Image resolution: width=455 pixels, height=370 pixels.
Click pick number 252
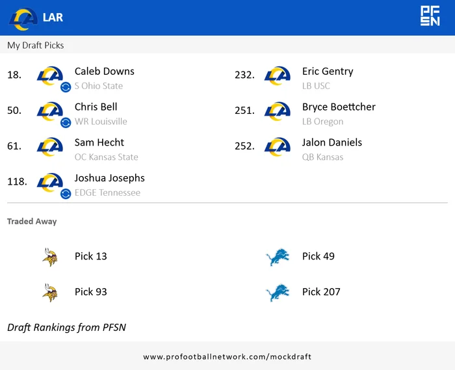[244, 146]
